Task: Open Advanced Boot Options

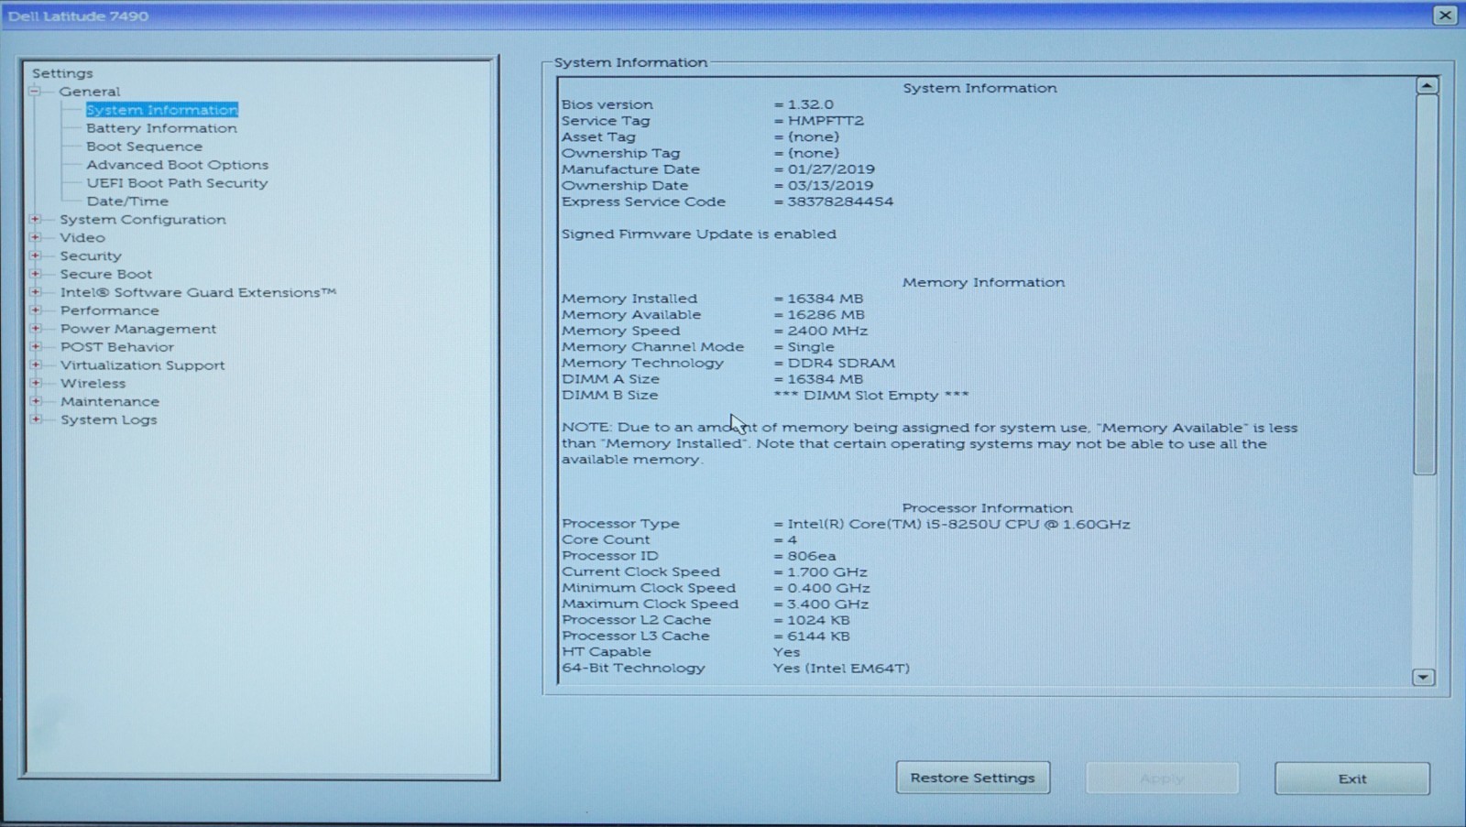Action: 177,165
